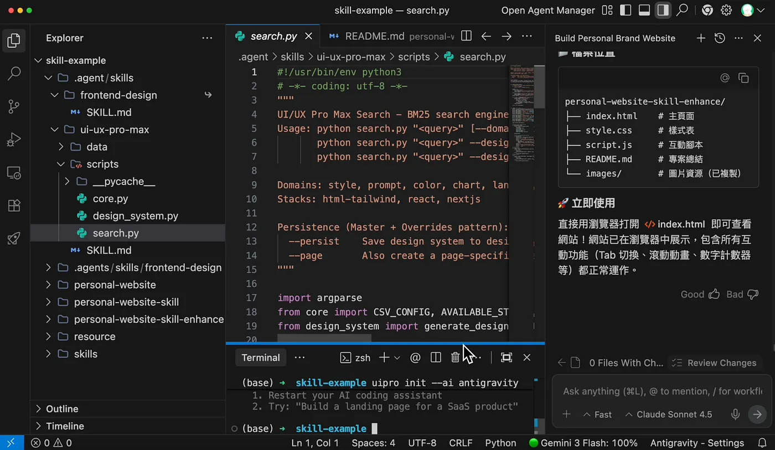Open the Fast mode dropdown
Viewport: 775px width, 450px height.
point(597,415)
